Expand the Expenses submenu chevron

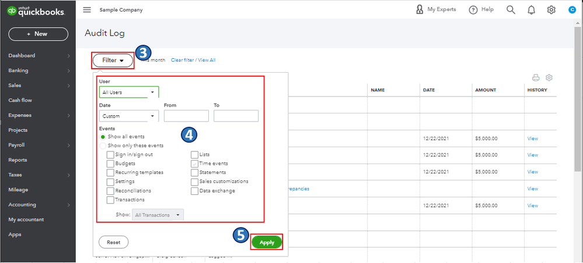69,116
